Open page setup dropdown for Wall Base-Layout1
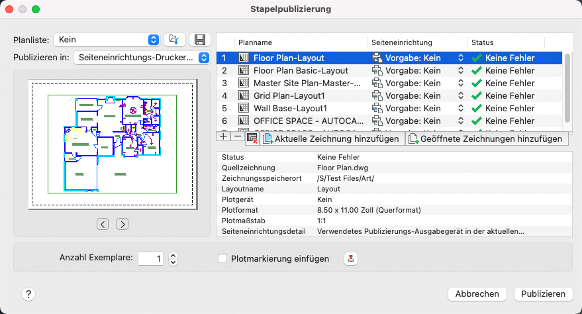Screen dimensions: 582x314 461,109
